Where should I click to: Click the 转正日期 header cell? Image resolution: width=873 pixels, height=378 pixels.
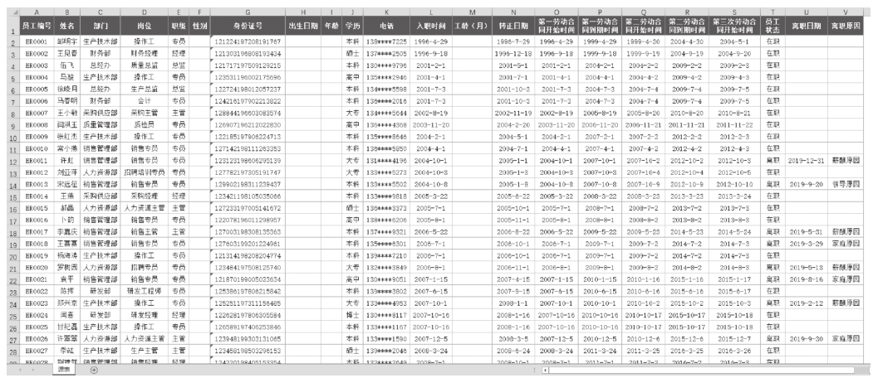(x=514, y=27)
